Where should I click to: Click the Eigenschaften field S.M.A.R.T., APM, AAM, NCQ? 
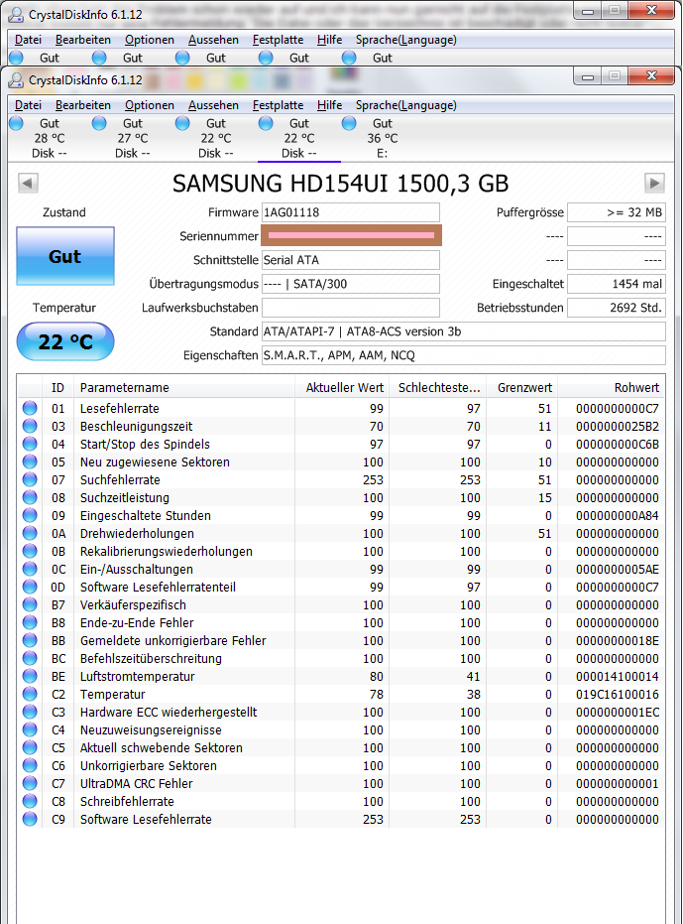(x=463, y=355)
